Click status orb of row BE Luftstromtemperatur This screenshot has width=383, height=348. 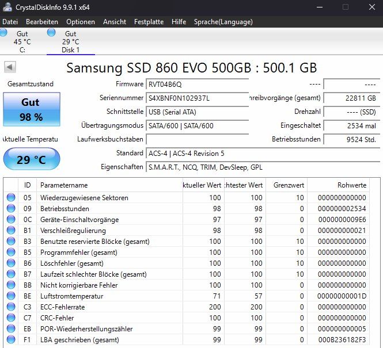click(11, 296)
